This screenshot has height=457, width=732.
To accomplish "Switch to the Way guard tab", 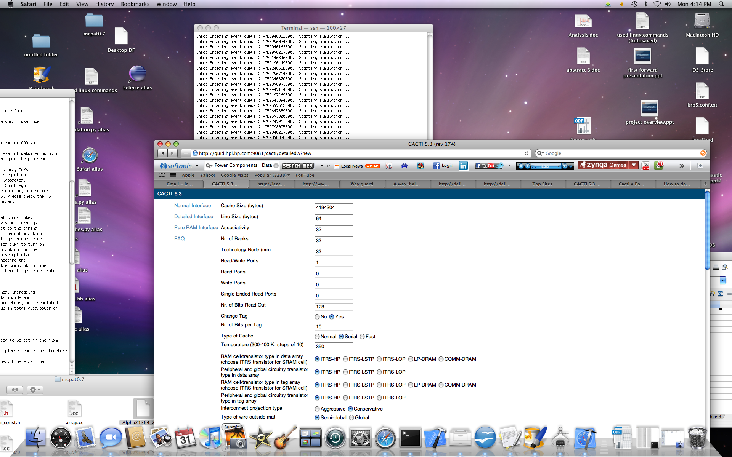I will 362,184.
